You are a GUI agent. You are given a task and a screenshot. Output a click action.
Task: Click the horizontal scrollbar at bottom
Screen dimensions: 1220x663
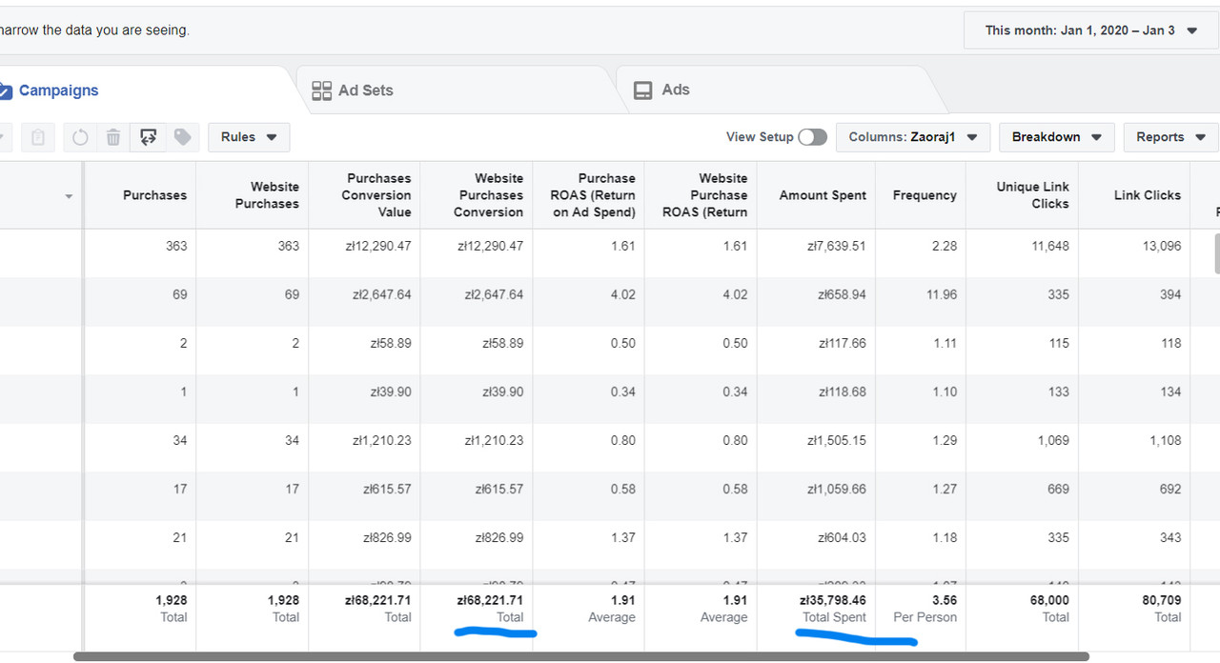coord(581,656)
